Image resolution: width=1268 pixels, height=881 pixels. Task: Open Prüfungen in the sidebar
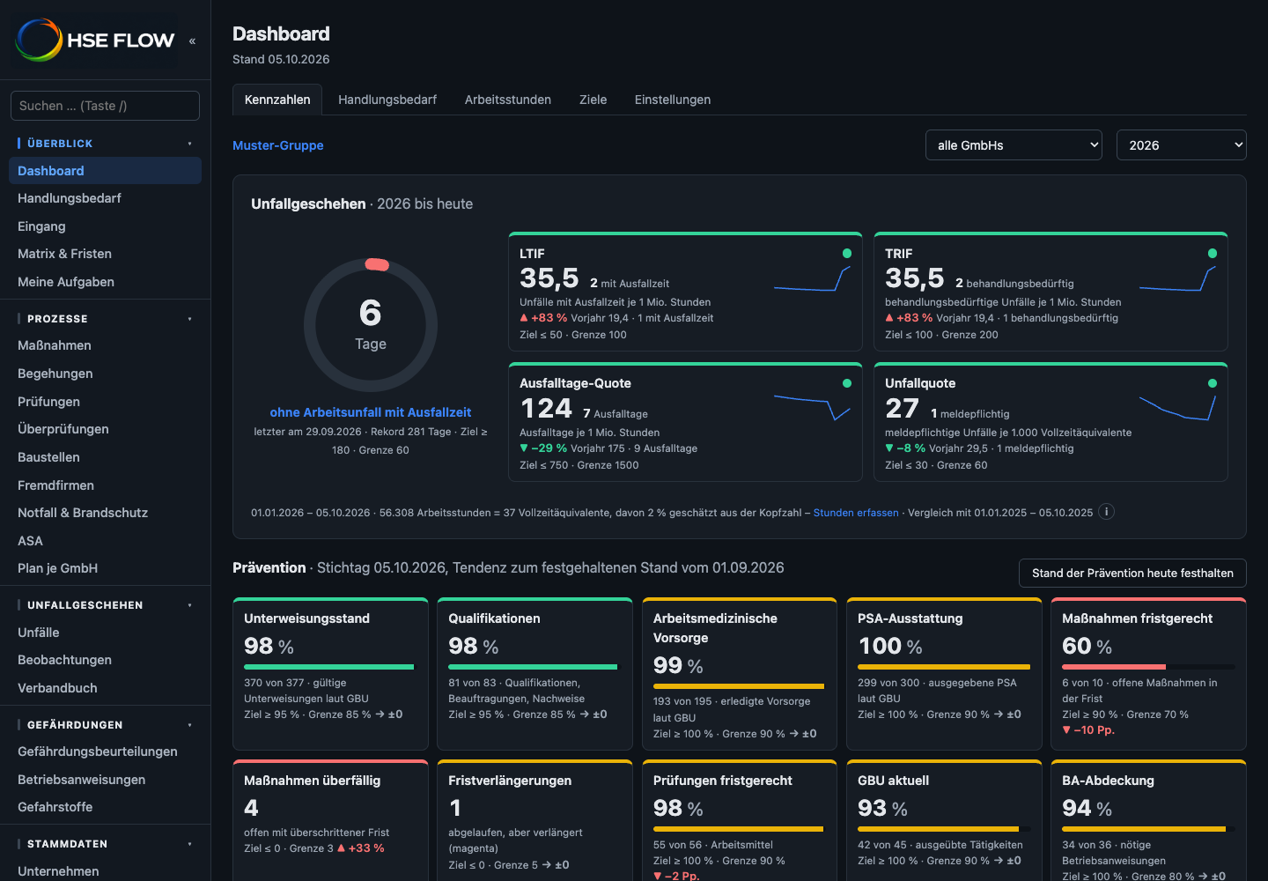point(105,402)
